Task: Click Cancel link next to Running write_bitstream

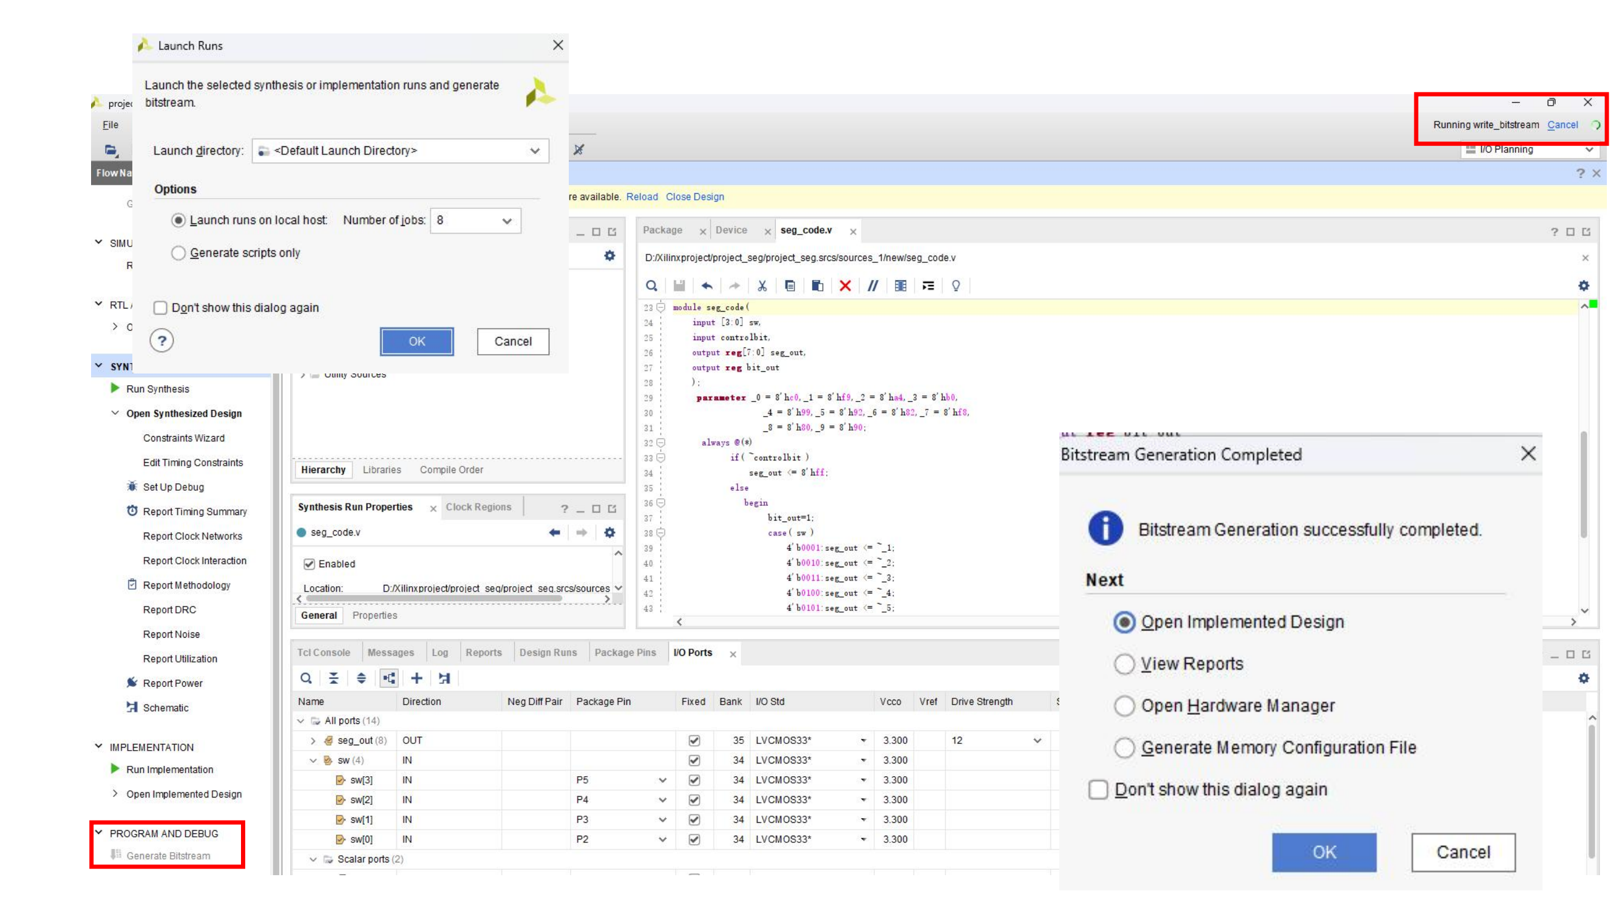Action: click(x=1562, y=125)
